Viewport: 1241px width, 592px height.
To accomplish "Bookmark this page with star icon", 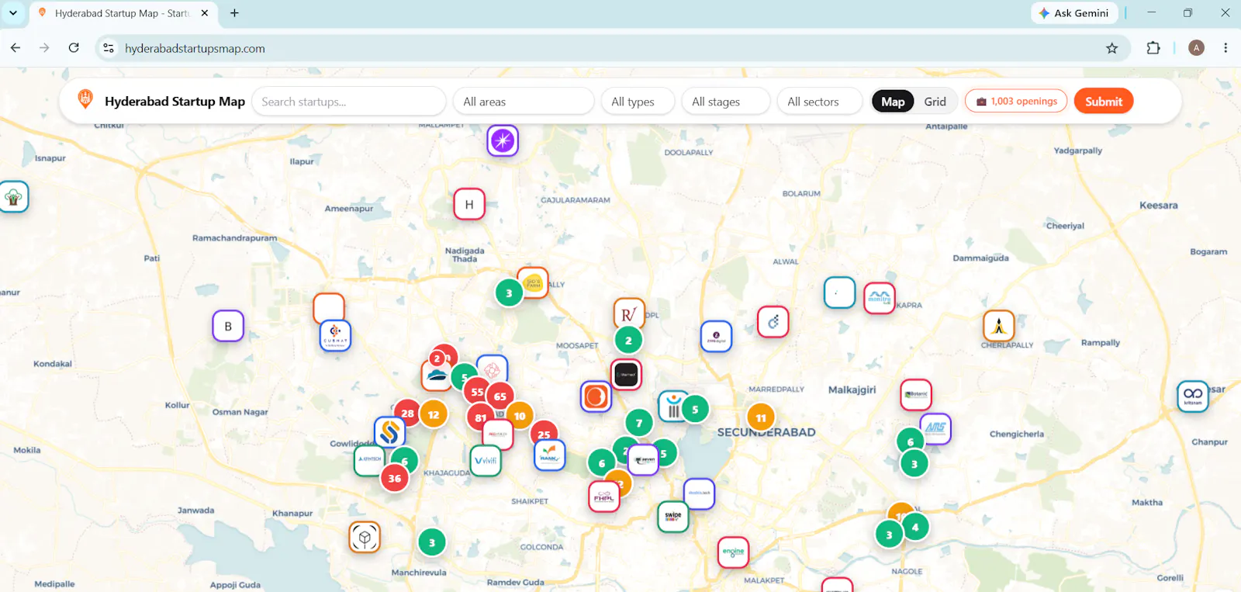I will (1111, 48).
